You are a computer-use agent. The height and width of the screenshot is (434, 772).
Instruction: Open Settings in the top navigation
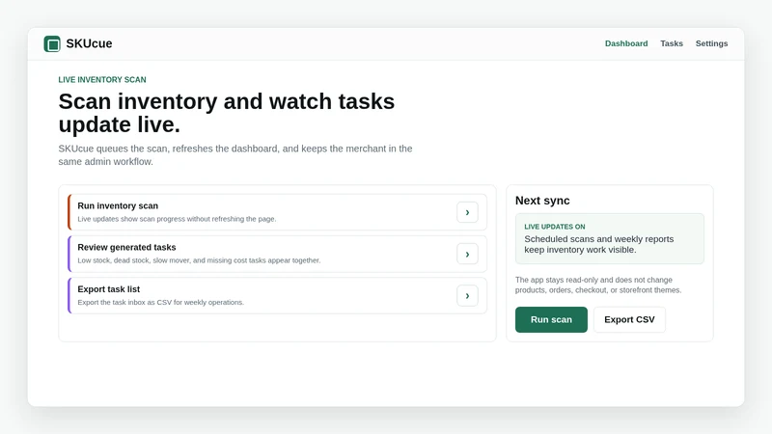coord(711,43)
